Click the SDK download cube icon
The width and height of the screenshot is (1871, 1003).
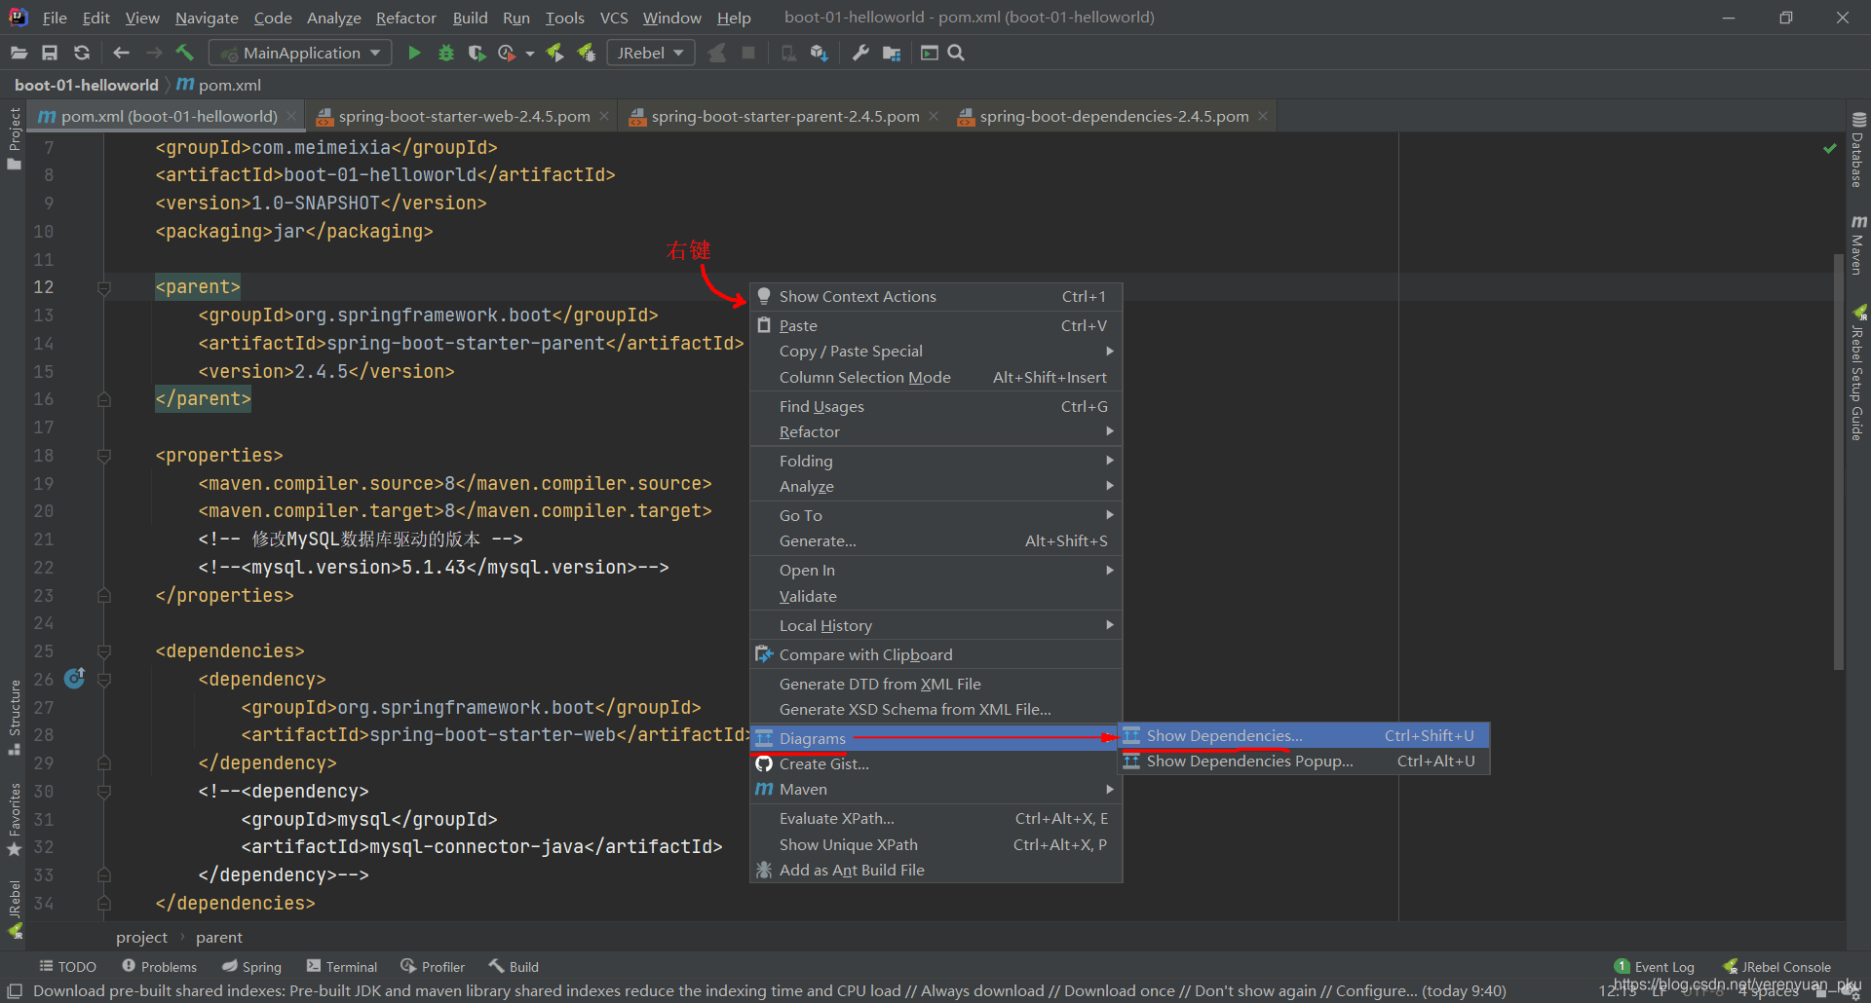tap(820, 53)
